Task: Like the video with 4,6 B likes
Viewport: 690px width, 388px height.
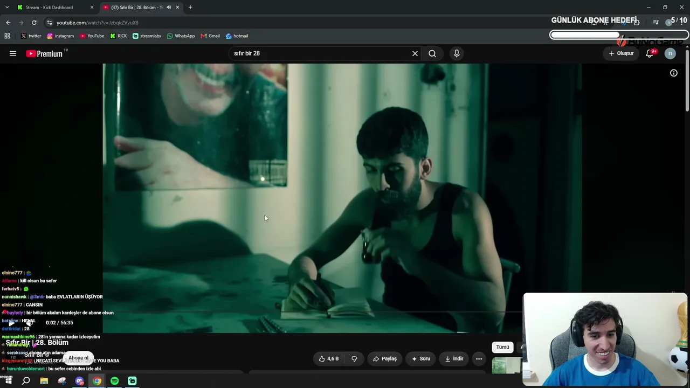Action: pyautogui.click(x=329, y=359)
